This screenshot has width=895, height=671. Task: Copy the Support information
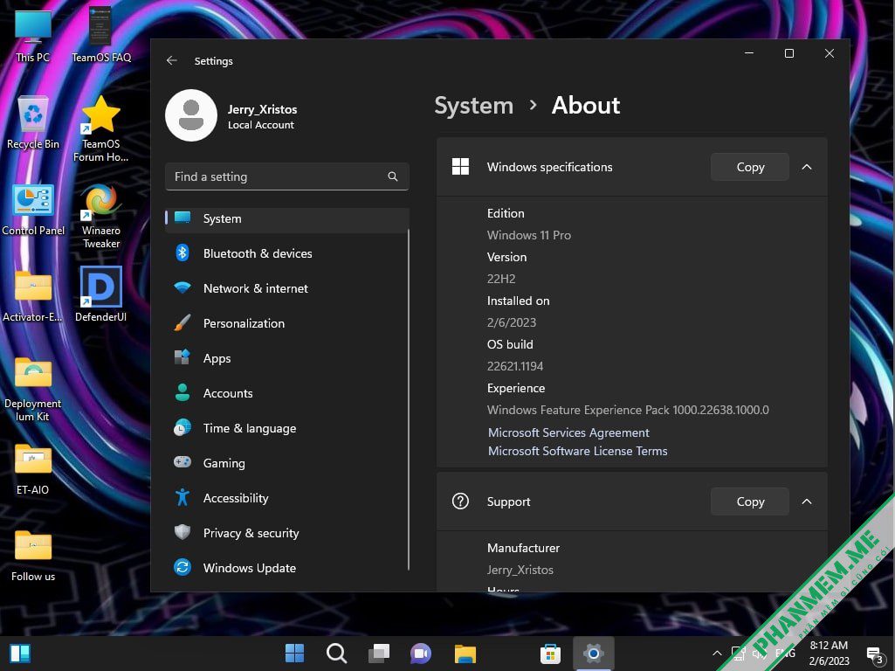click(750, 502)
